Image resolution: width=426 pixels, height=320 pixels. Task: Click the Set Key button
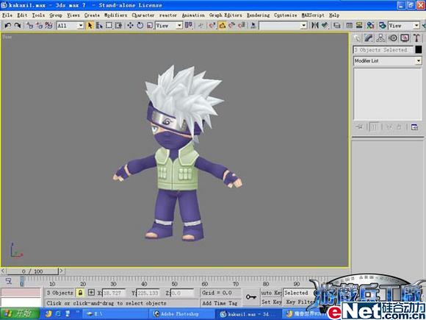click(x=271, y=302)
